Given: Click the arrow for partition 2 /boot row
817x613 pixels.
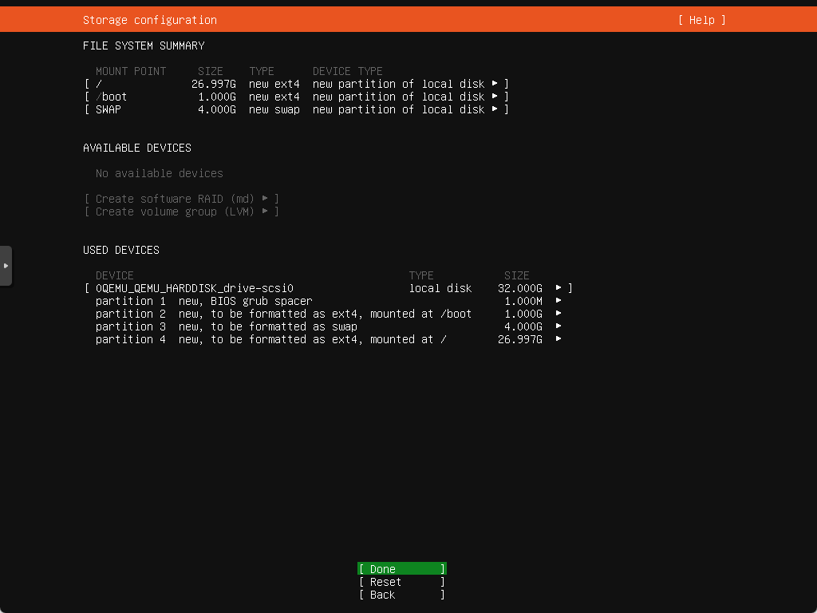Looking at the screenshot, I should (x=558, y=314).
